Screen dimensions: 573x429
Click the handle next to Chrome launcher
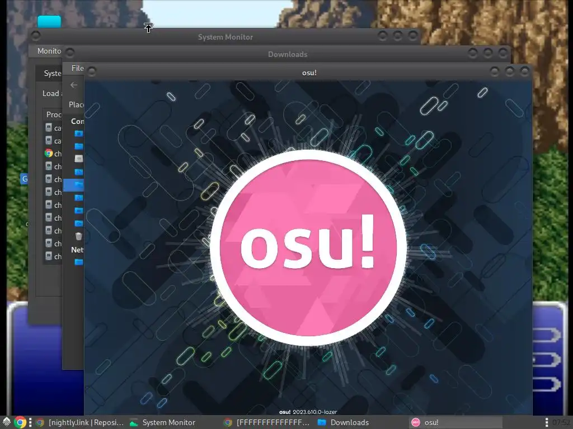click(30, 422)
